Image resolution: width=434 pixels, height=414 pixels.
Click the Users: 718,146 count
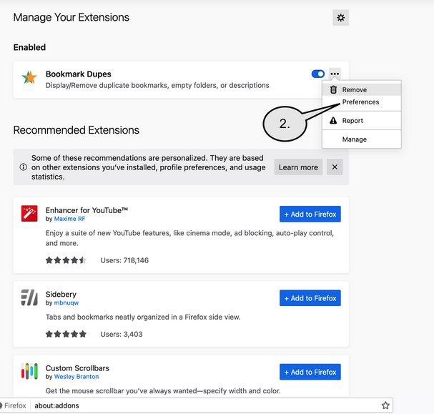click(x=124, y=260)
